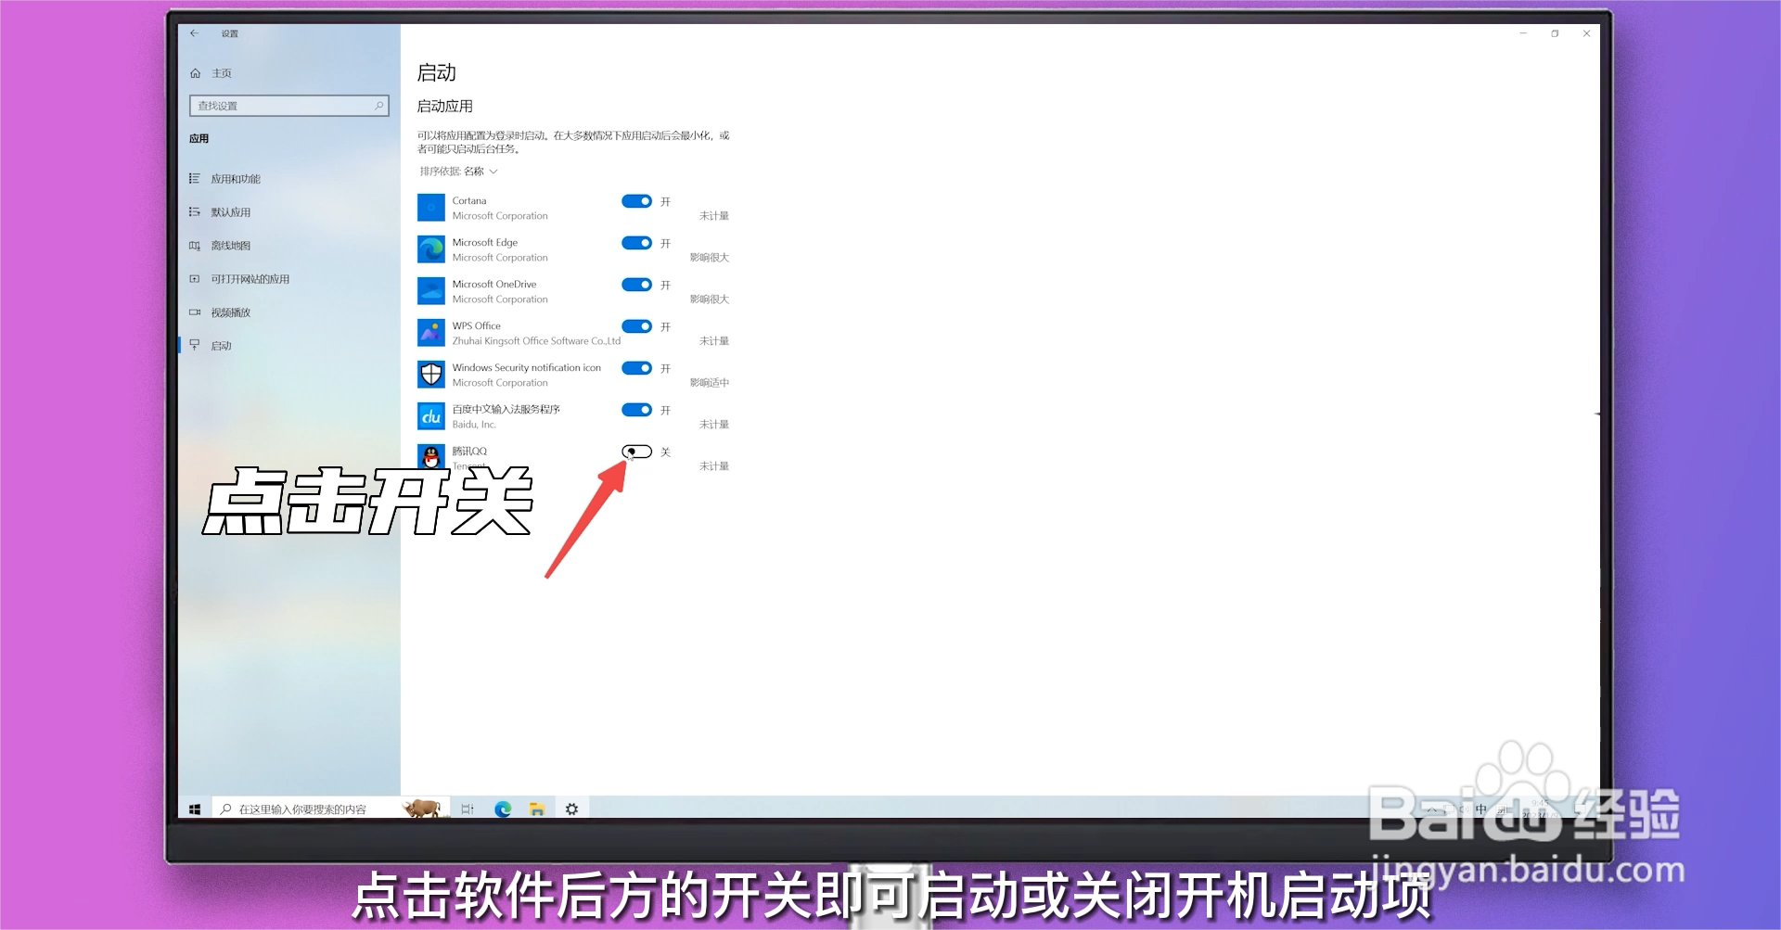Open the 主页 home icon

(196, 73)
